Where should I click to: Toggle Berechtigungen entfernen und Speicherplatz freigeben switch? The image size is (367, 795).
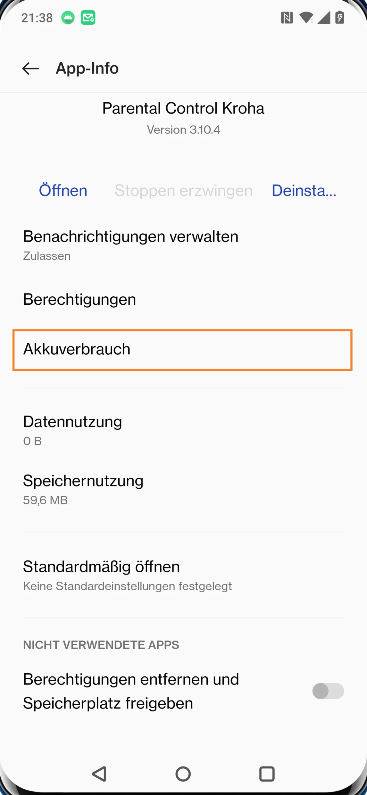click(x=328, y=691)
